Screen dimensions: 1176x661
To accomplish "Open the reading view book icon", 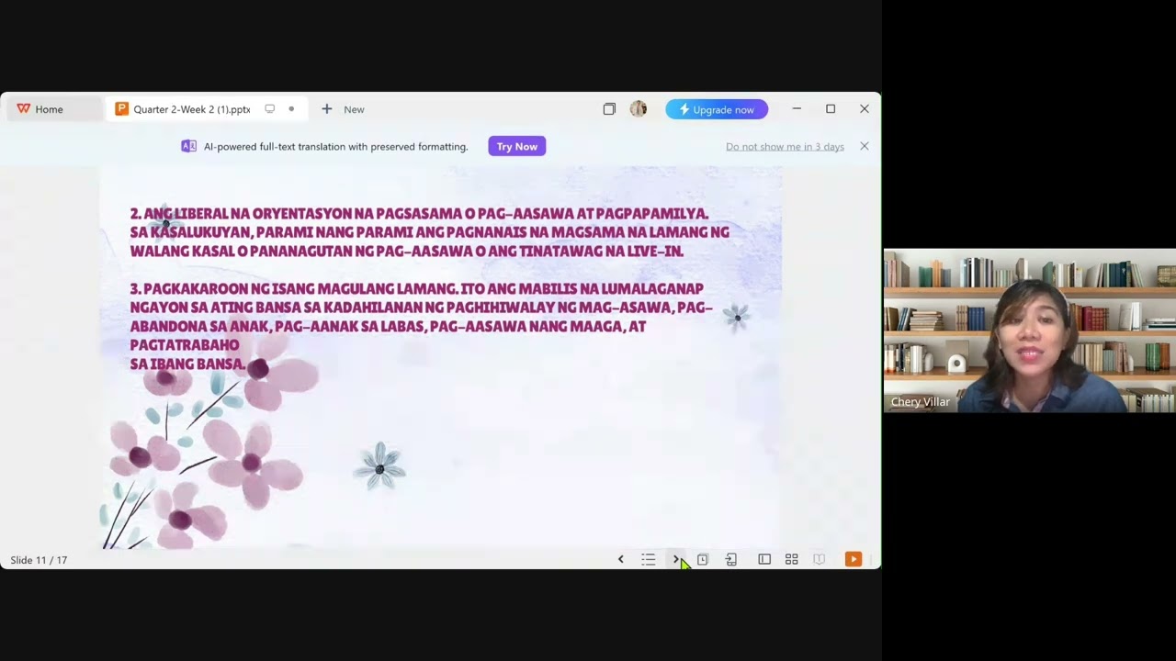I will point(820,559).
